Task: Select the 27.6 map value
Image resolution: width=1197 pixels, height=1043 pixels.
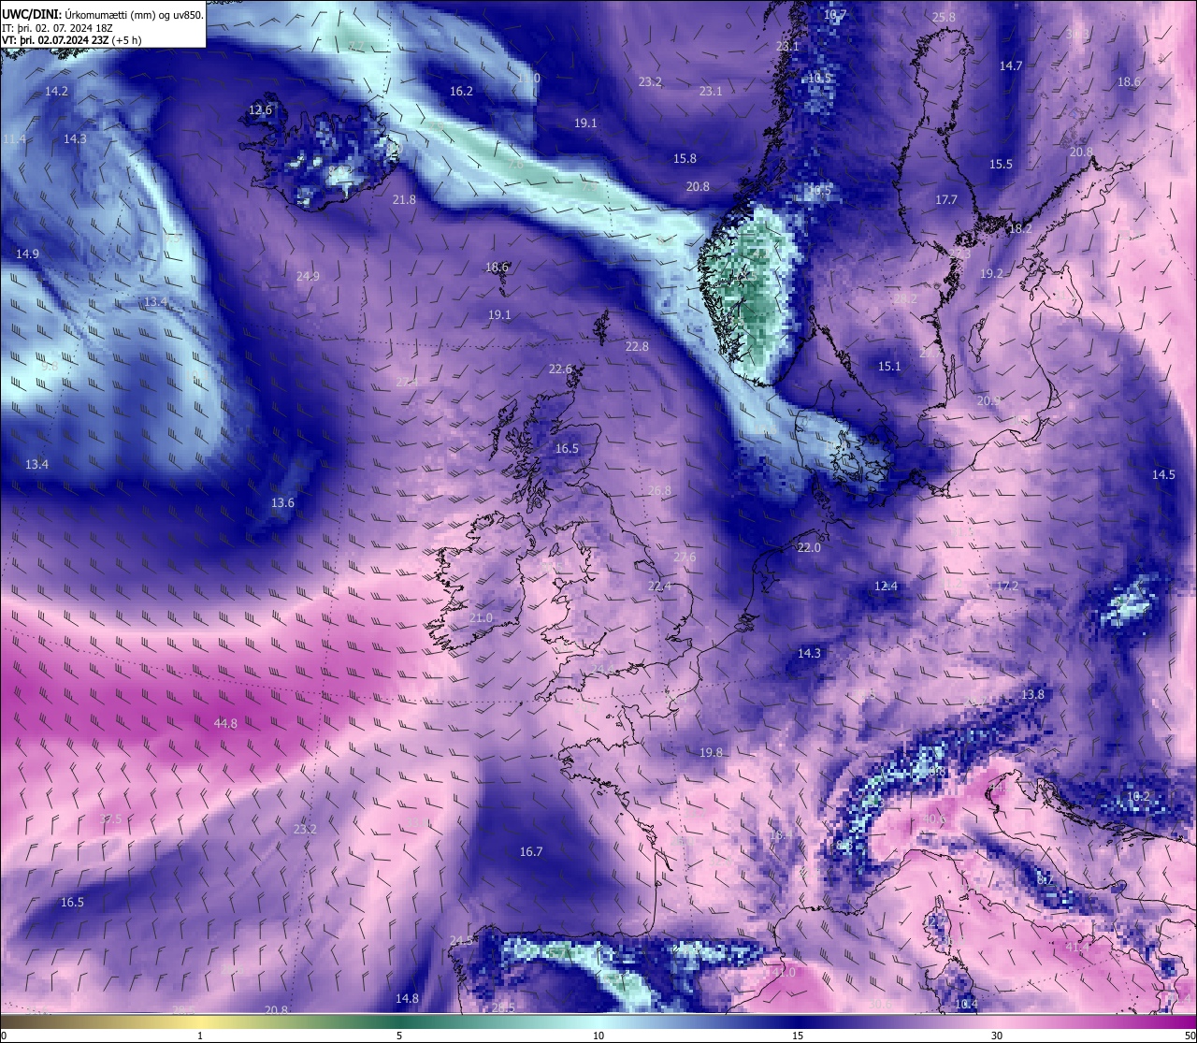Action: (685, 557)
